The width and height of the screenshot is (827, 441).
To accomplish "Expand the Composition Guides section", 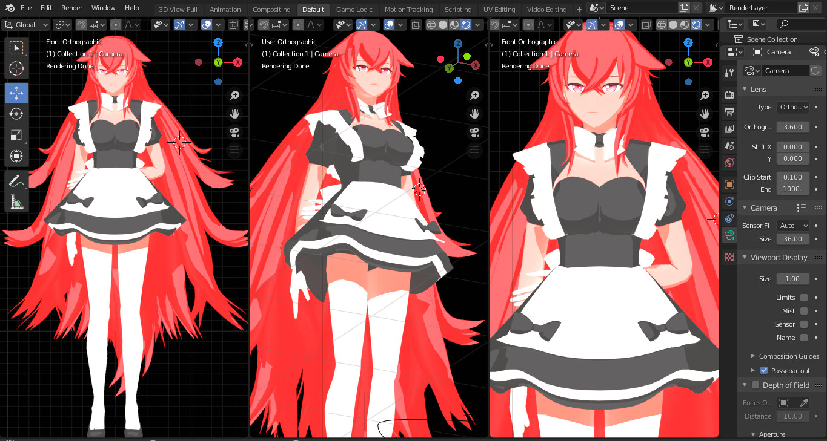I will 753,356.
